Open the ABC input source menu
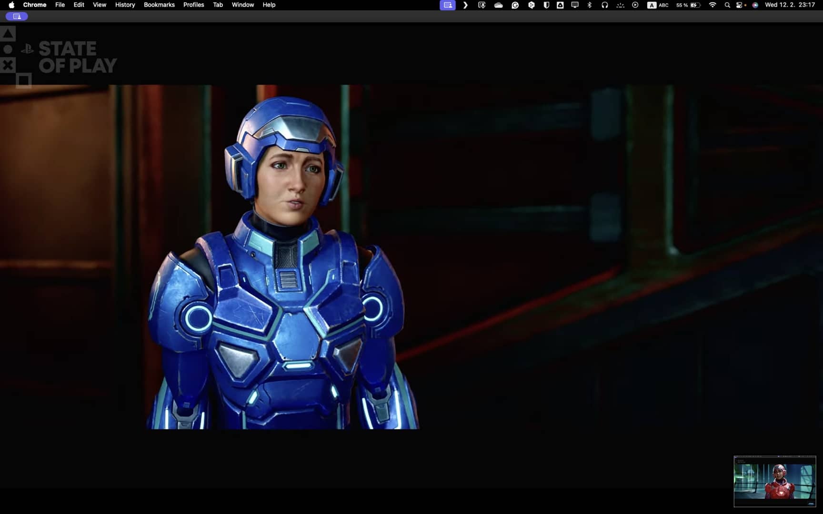Image resolution: width=823 pixels, height=514 pixels. click(658, 5)
